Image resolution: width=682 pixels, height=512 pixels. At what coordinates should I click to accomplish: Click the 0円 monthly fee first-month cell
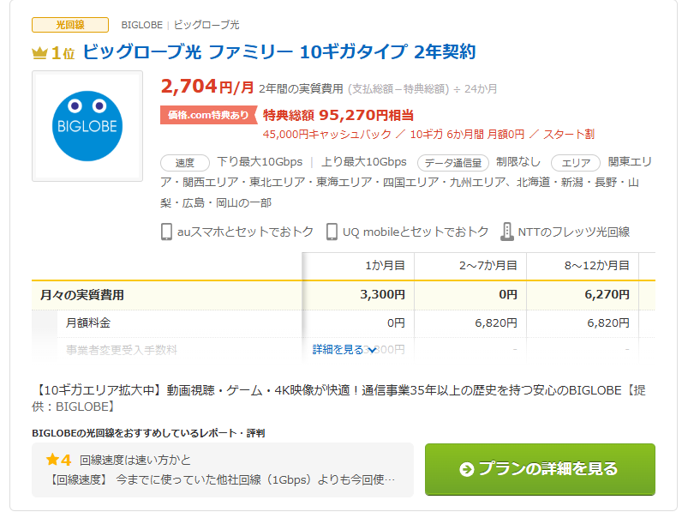[x=396, y=323]
